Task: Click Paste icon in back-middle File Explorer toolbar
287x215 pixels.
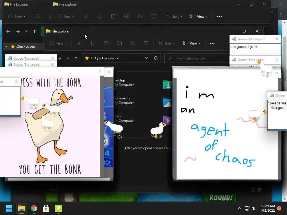Action: pyautogui.click(x=113, y=17)
